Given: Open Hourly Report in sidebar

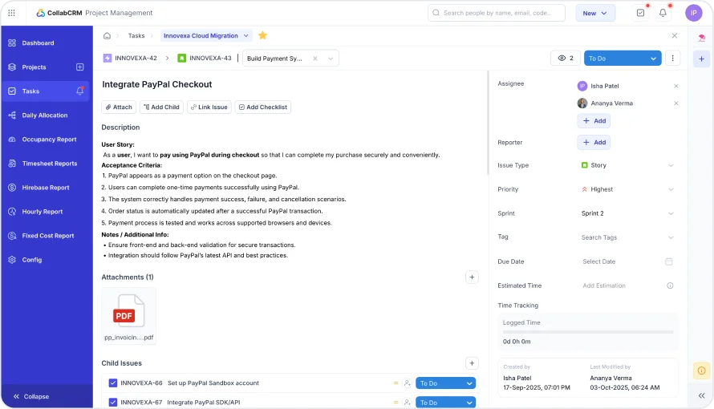Looking at the screenshot, I should coord(46,212).
